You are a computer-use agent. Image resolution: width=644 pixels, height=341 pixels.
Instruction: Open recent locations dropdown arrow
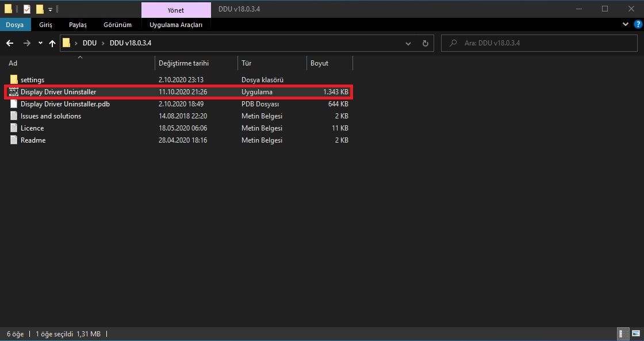tap(40, 43)
